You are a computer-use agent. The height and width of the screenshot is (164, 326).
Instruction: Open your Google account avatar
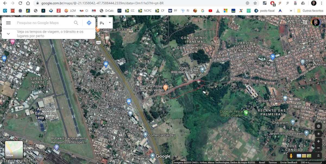pyautogui.click(x=316, y=23)
